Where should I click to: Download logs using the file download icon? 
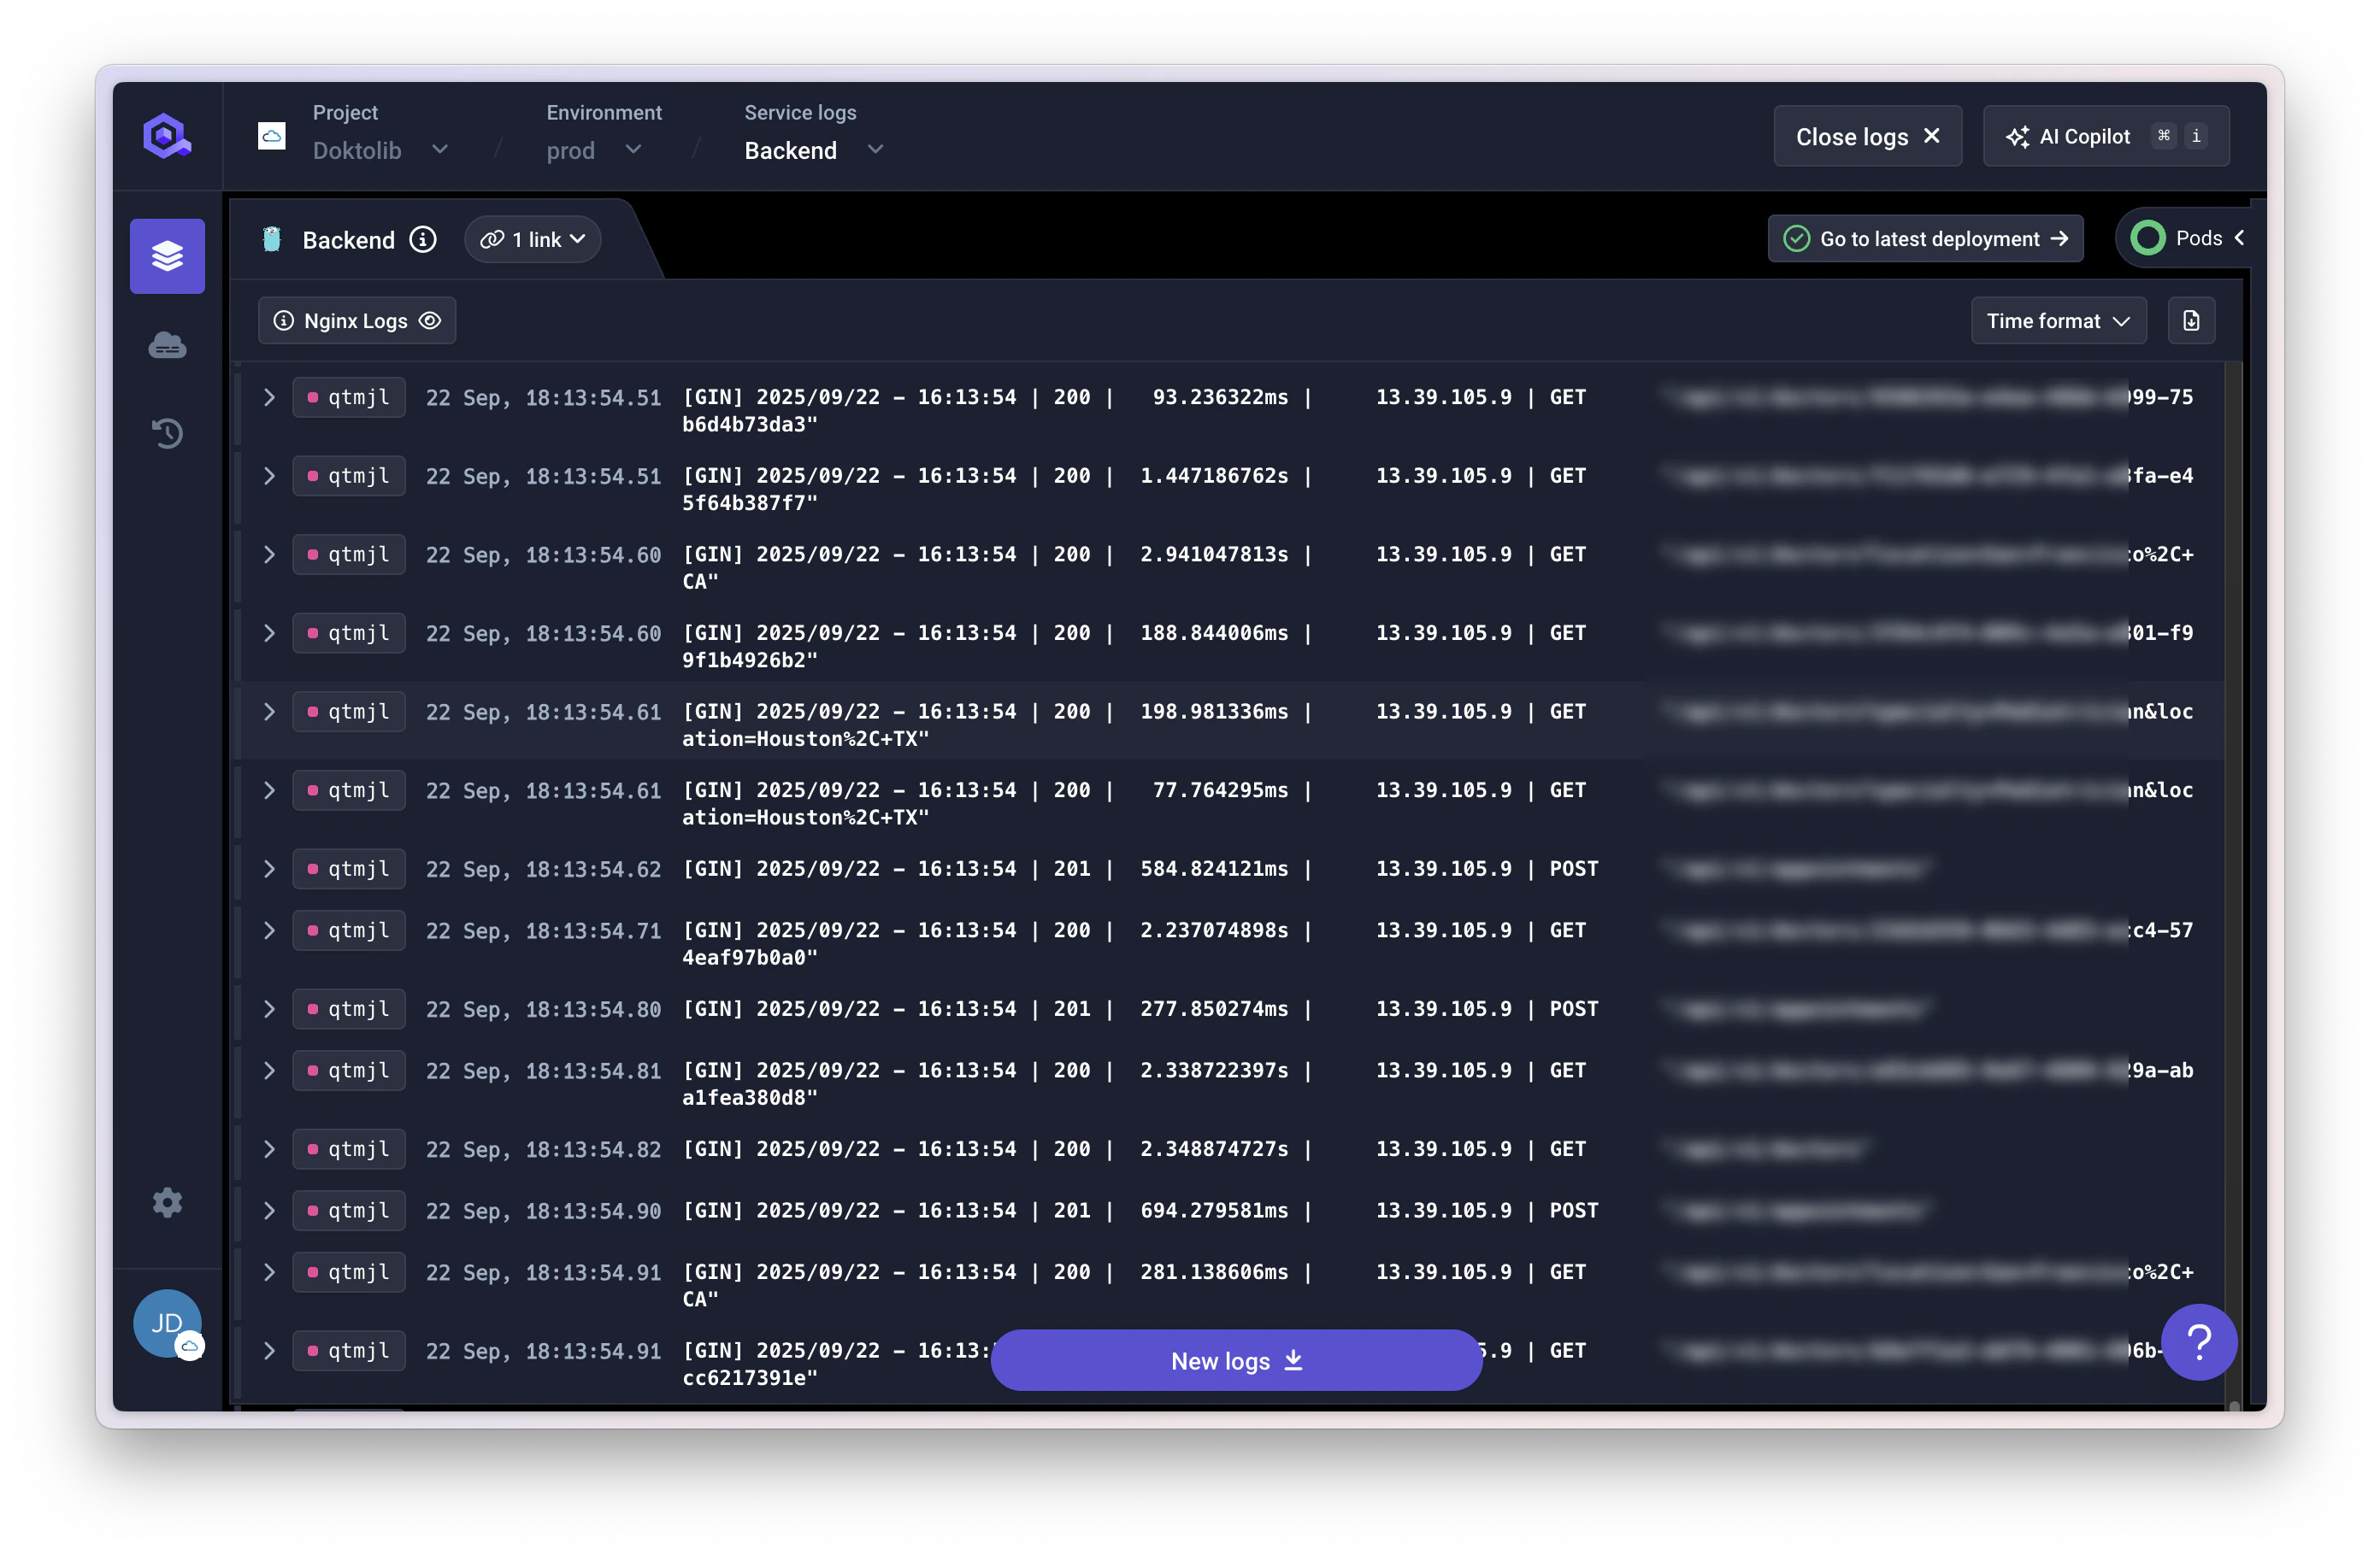pos(2191,320)
